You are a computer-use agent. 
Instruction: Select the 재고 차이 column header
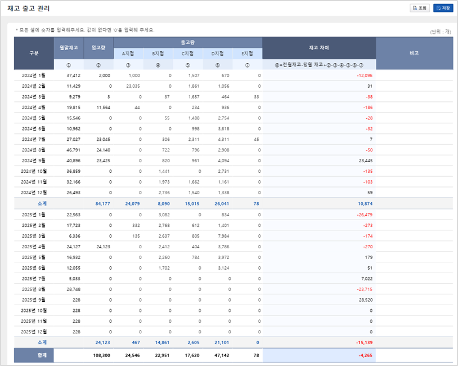pyautogui.click(x=318, y=48)
